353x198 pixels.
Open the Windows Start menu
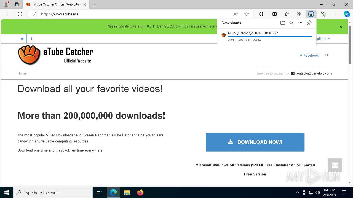[7, 193]
